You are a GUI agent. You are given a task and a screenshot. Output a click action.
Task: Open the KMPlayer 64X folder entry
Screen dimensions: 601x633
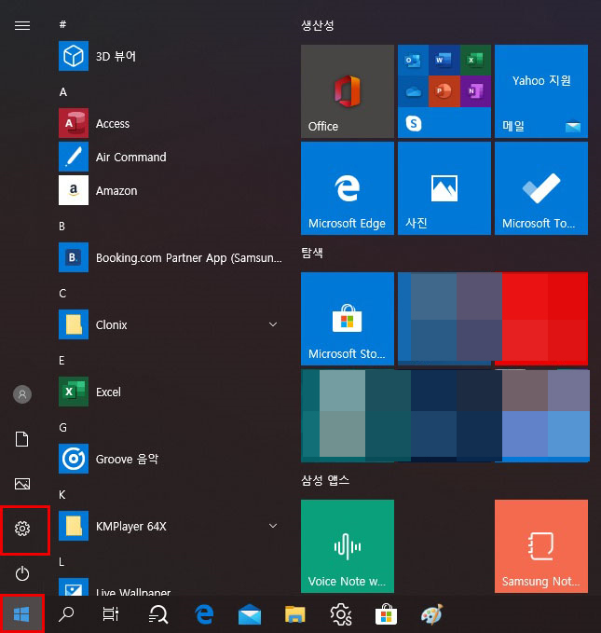tap(171, 526)
